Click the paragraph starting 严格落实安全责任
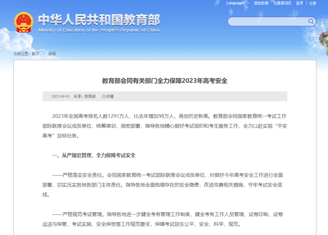This screenshot has width=328, height=235. pos(163,185)
